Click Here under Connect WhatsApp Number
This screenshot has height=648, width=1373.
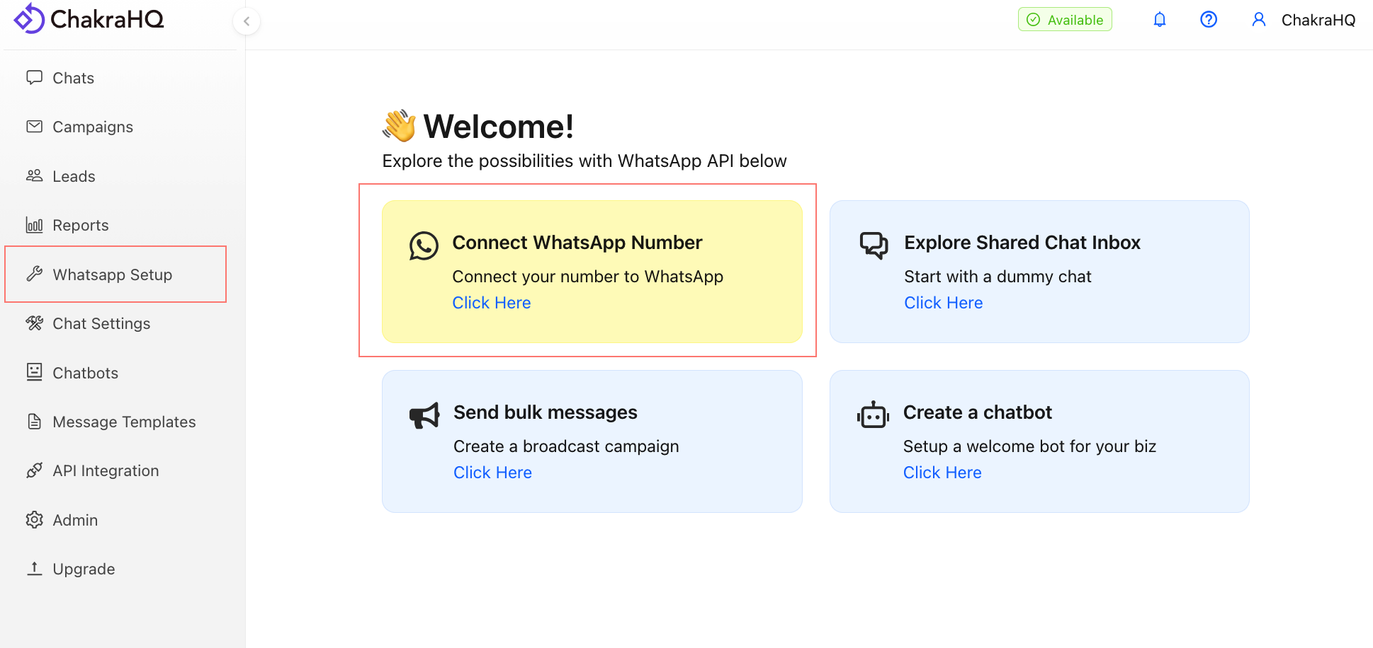pyautogui.click(x=491, y=303)
